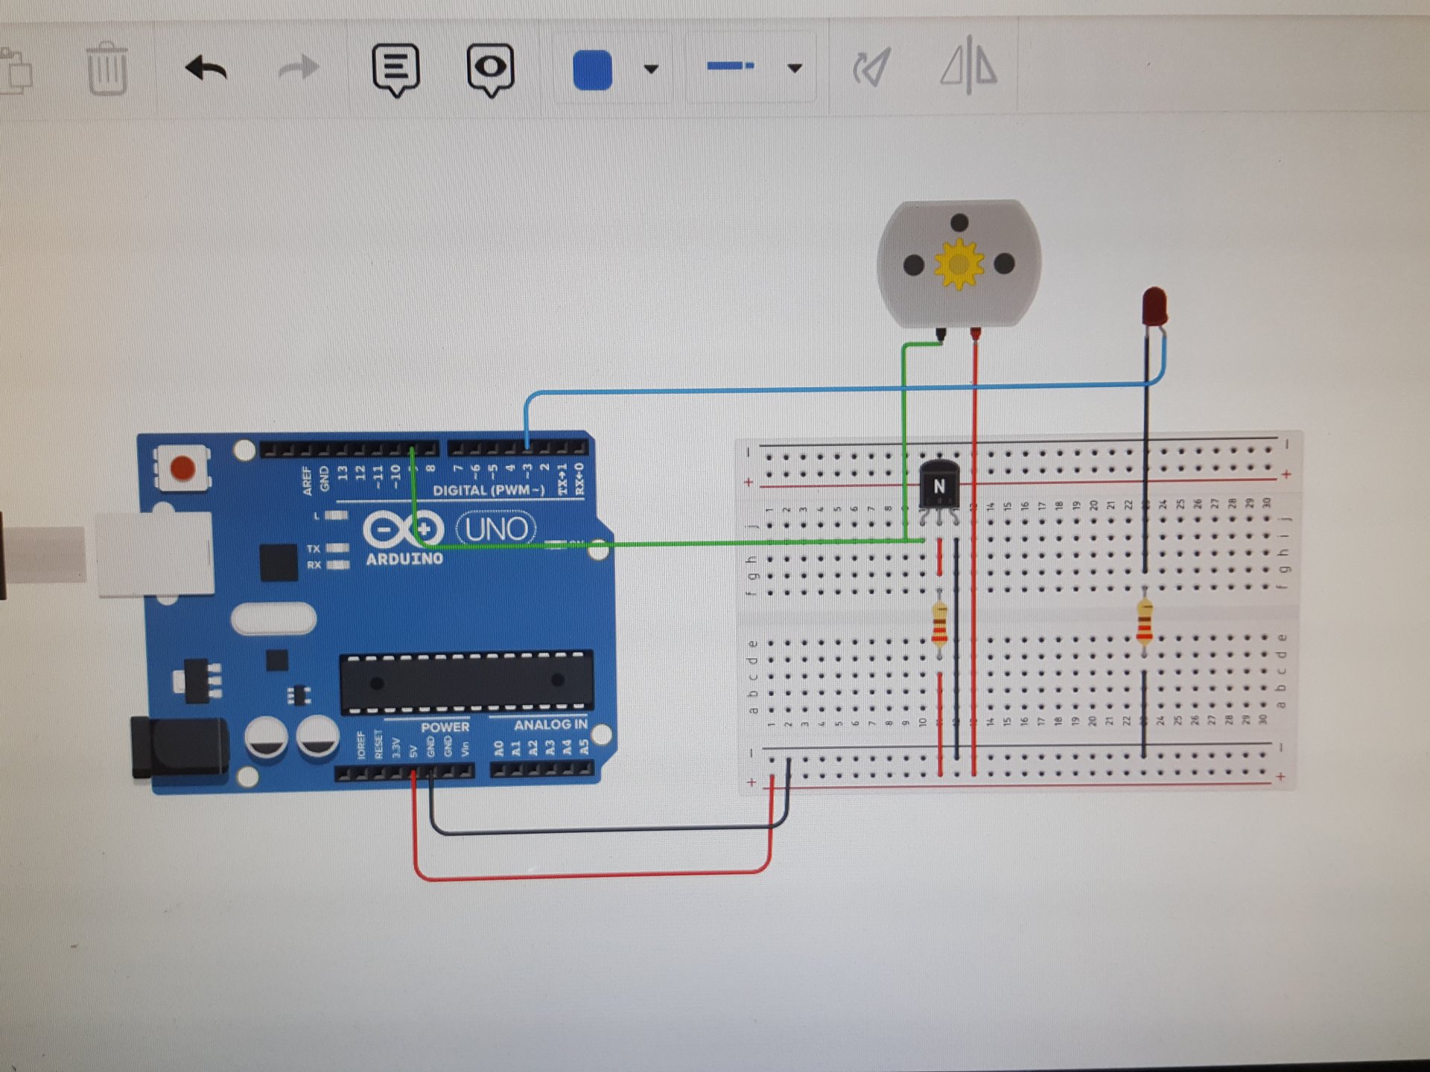Click the undo arrow icon
The image size is (1430, 1072).
point(206,69)
